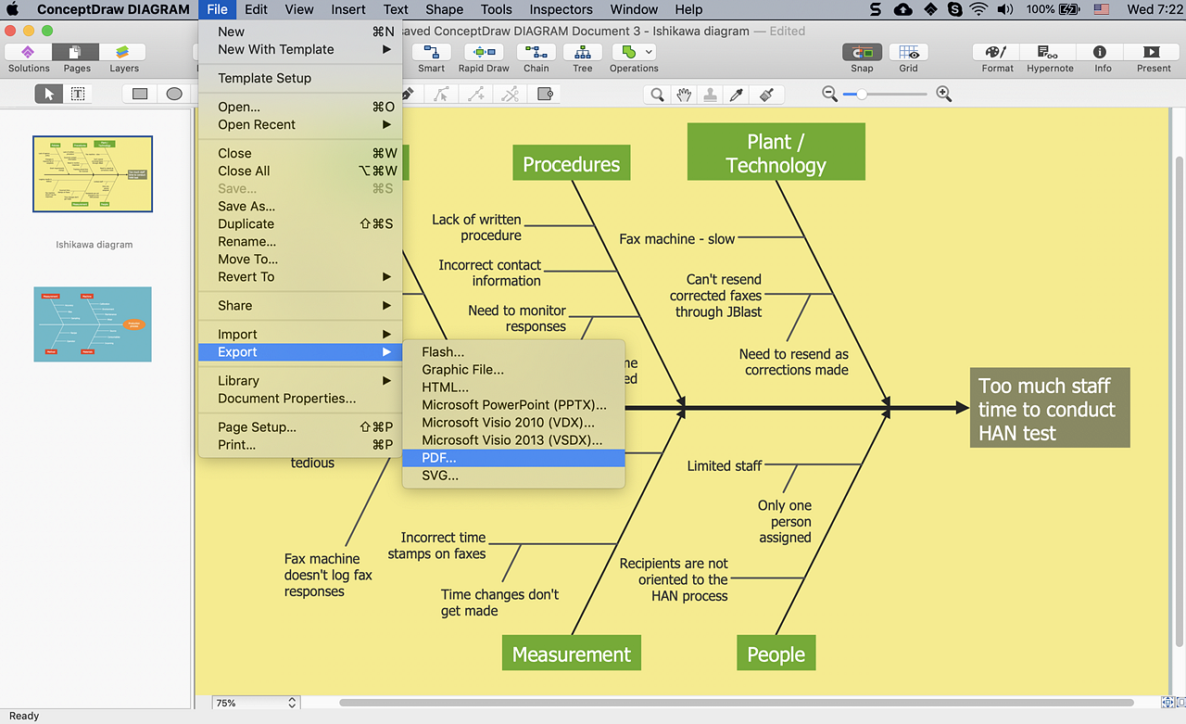Click the zoom slider handle
The height and width of the screenshot is (724, 1186).
pos(863,94)
